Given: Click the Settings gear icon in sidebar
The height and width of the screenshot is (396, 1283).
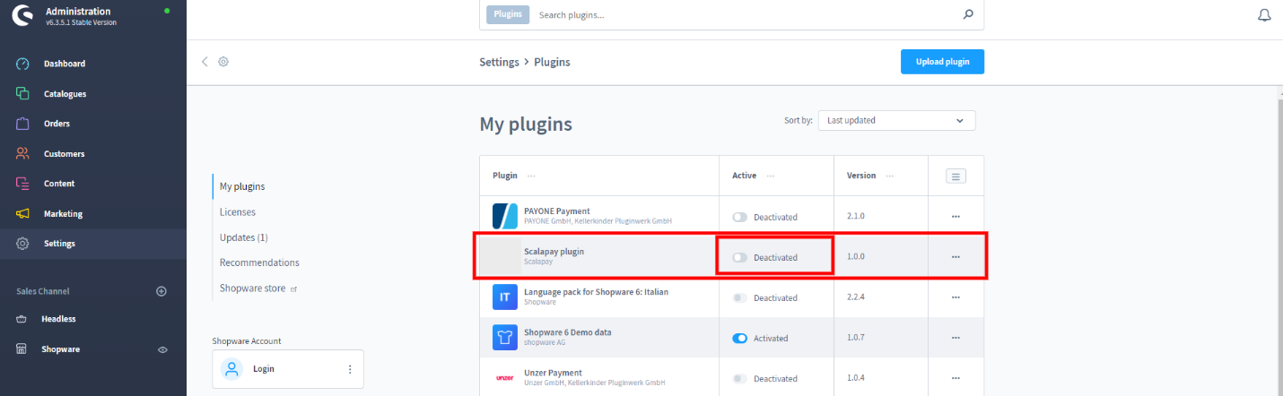Looking at the screenshot, I should 23,244.
